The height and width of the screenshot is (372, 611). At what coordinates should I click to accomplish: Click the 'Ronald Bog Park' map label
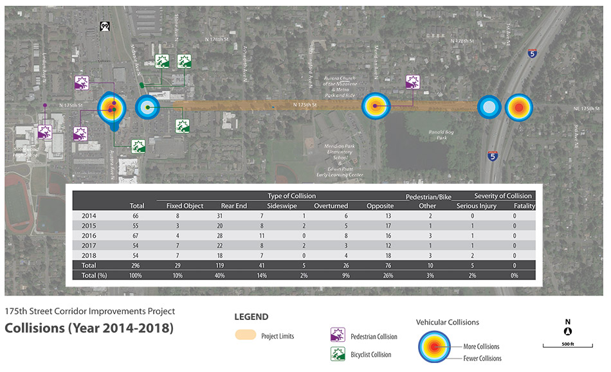[x=441, y=135]
